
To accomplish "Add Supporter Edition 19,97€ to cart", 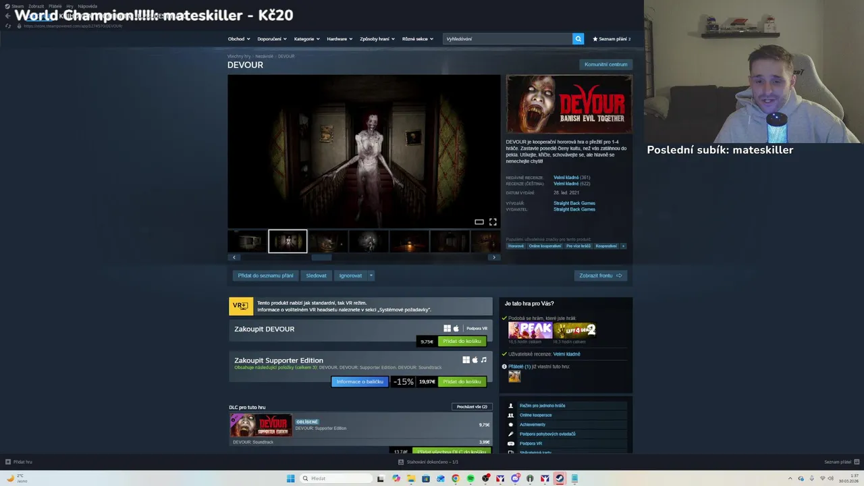I will pyautogui.click(x=462, y=381).
